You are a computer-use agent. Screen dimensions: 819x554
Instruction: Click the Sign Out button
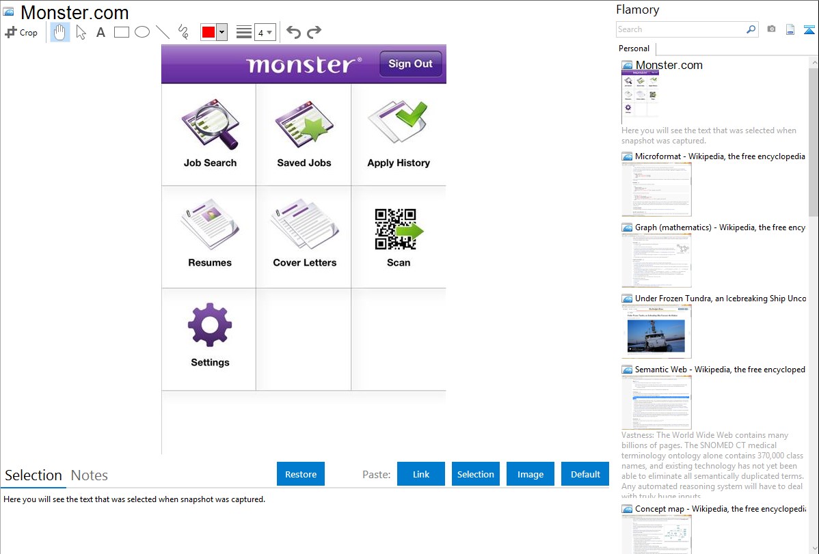[411, 64]
